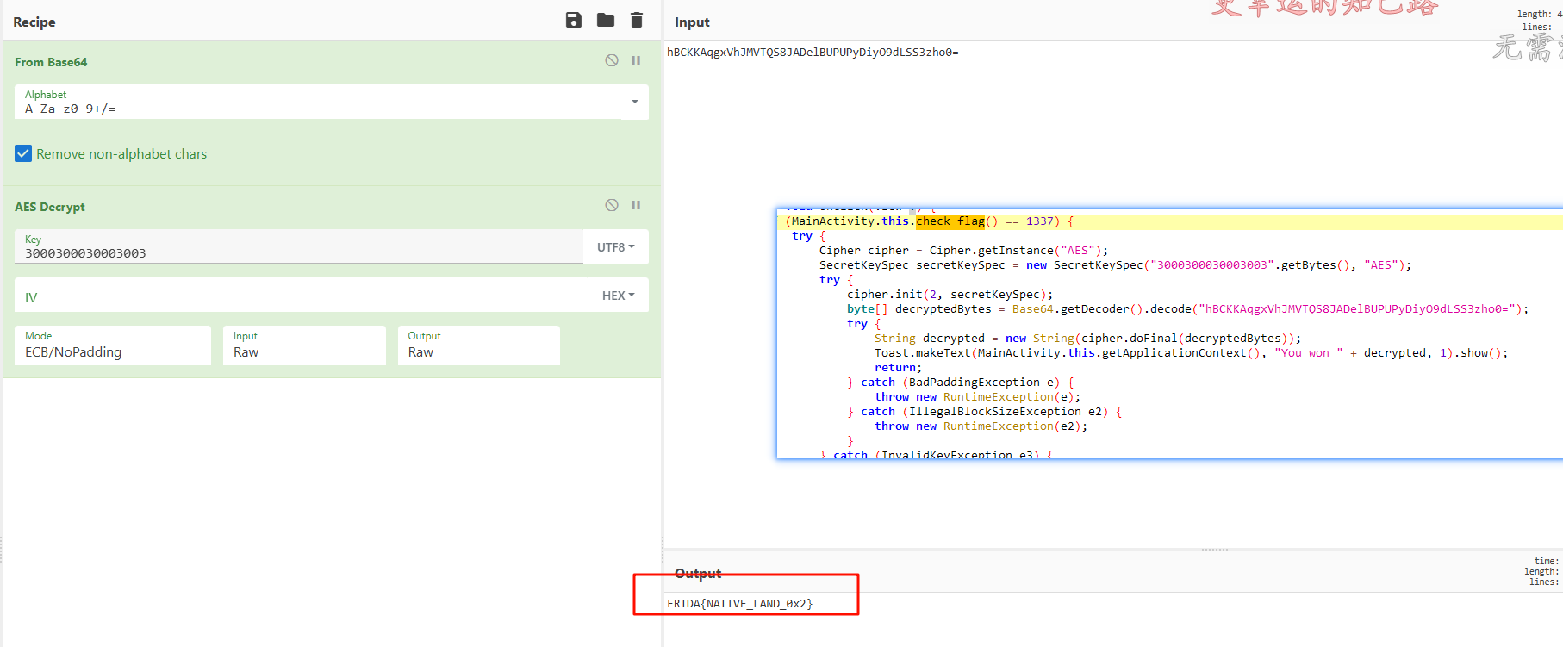Image resolution: width=1563 pixels, height=647 pixels.
Task: Disable the From Base64 operation
Action: 612,60
